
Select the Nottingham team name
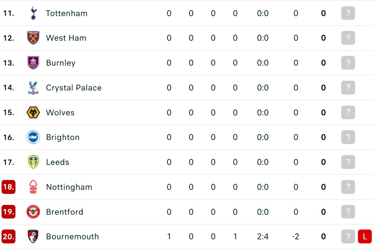pyautogui.click(x=69, y=187)
